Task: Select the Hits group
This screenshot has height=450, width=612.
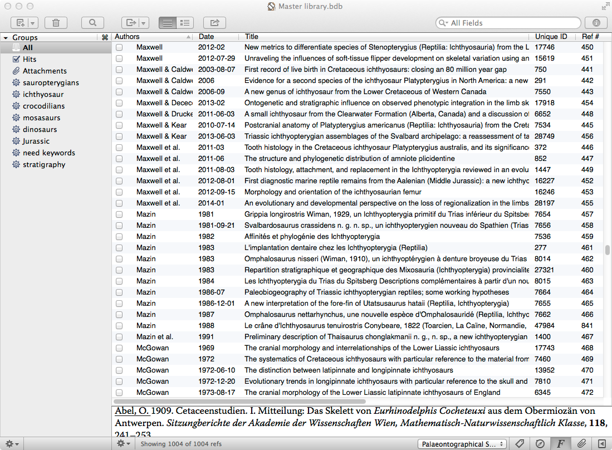Action: pyautogui.click(x=56, y=60)
